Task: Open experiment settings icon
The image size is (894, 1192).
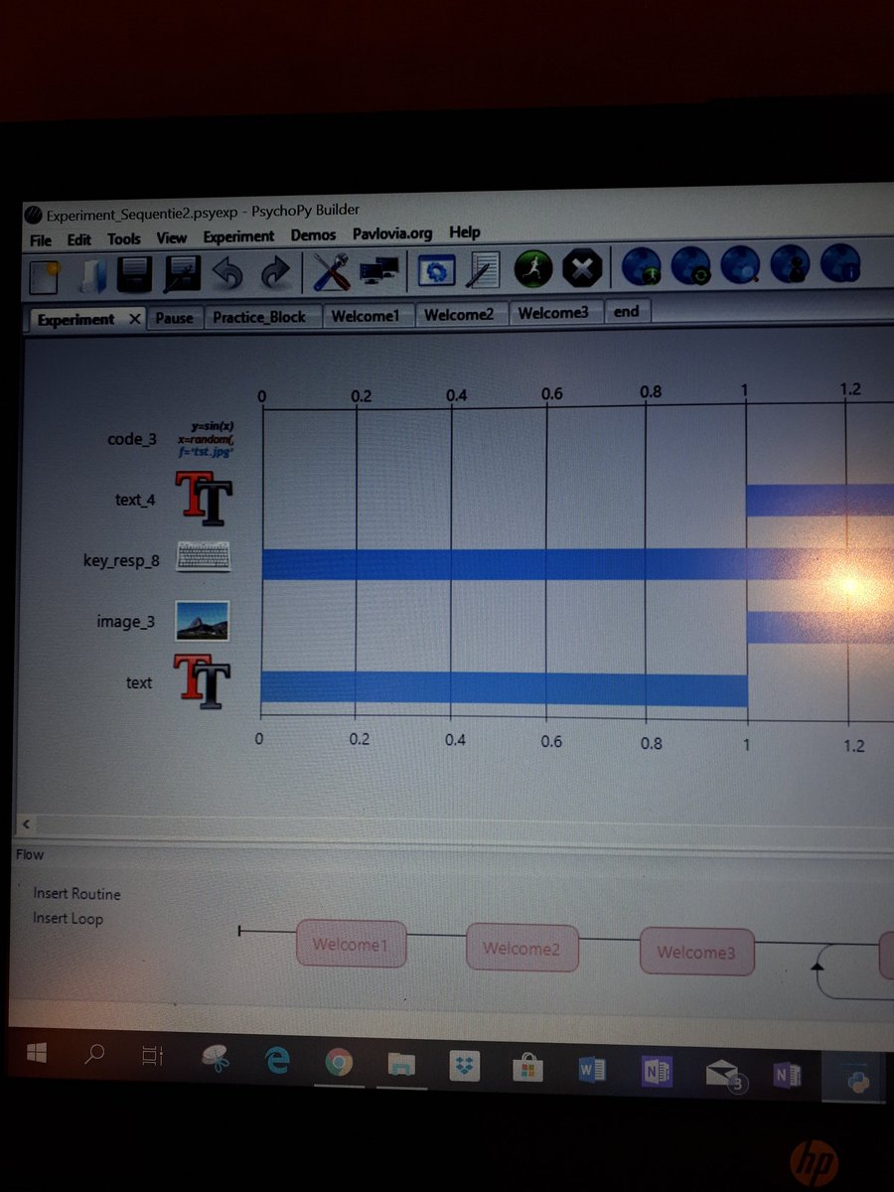Action: (435, 270)
